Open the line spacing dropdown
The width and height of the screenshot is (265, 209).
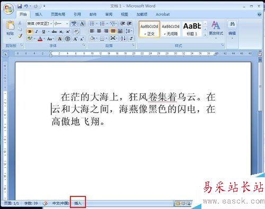click(129, 31)
